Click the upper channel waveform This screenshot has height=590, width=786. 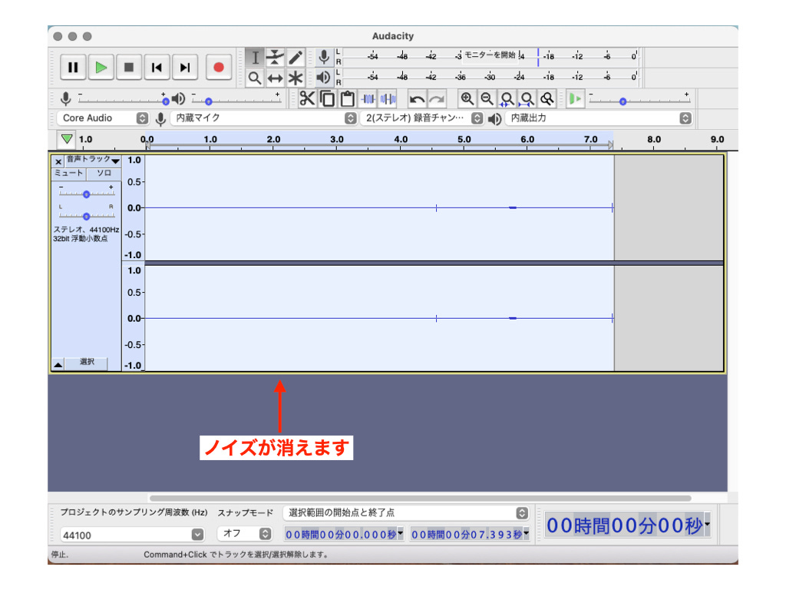click(x=379, y=207)
